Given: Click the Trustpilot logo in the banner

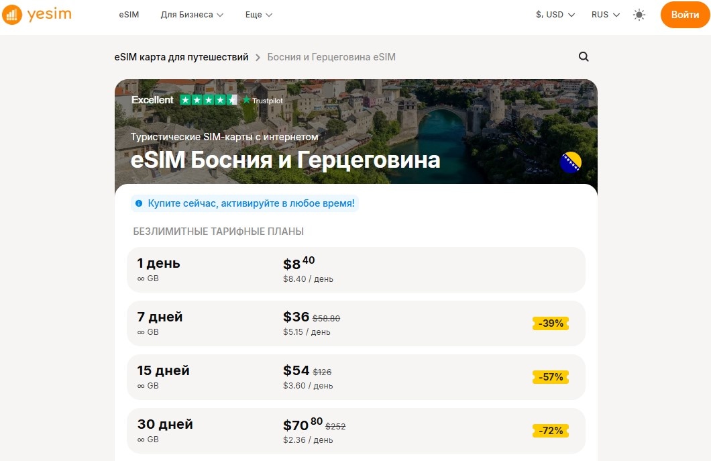Looking at the screenshot, I should tap(264, 99).
